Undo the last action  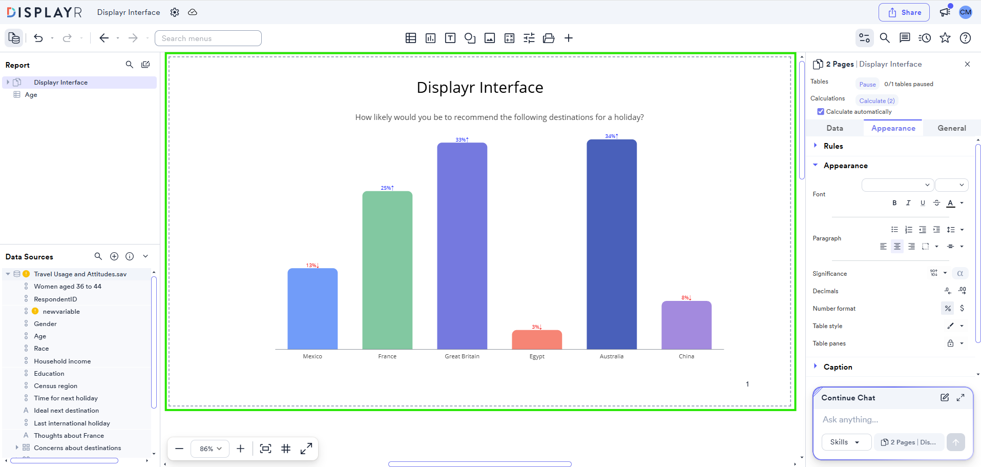[38, 38]
